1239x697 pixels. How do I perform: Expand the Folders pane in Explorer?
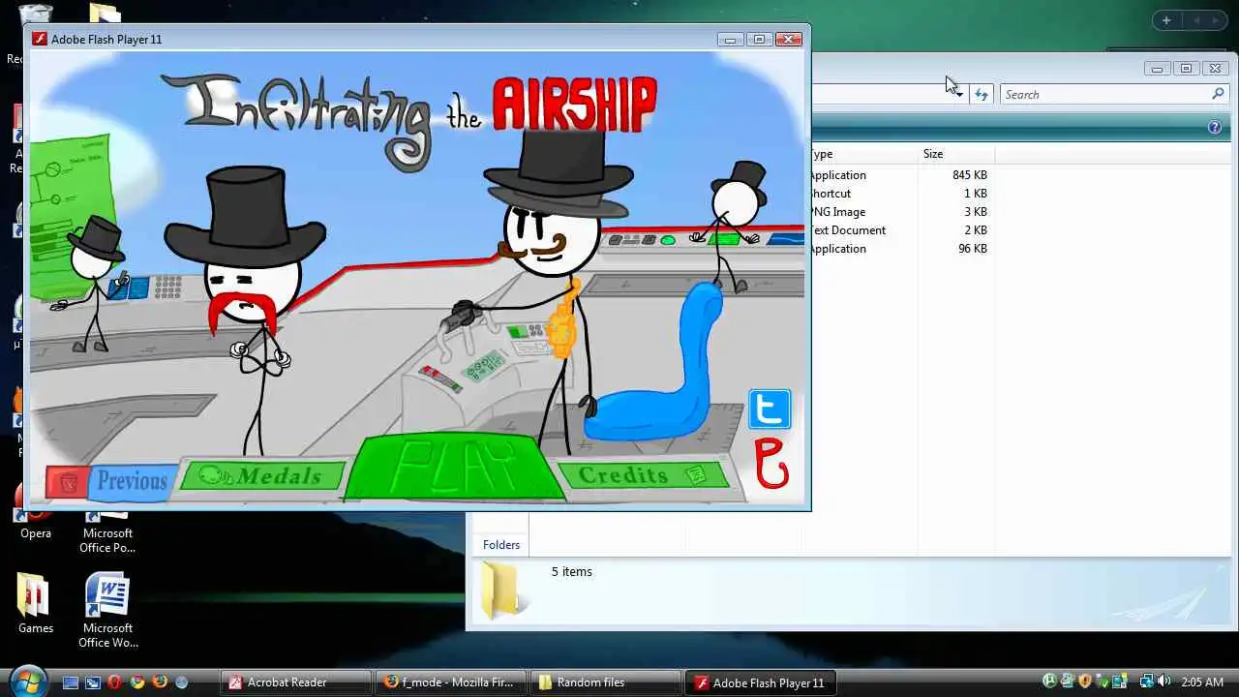pos(501,545)
